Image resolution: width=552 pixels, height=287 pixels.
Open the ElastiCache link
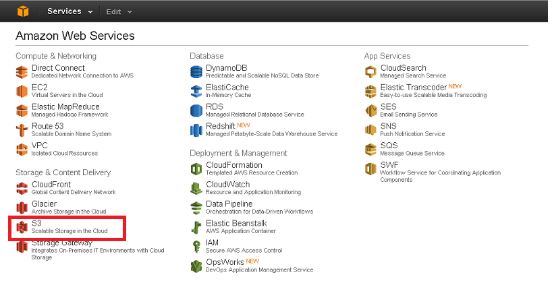pos(227,87)
